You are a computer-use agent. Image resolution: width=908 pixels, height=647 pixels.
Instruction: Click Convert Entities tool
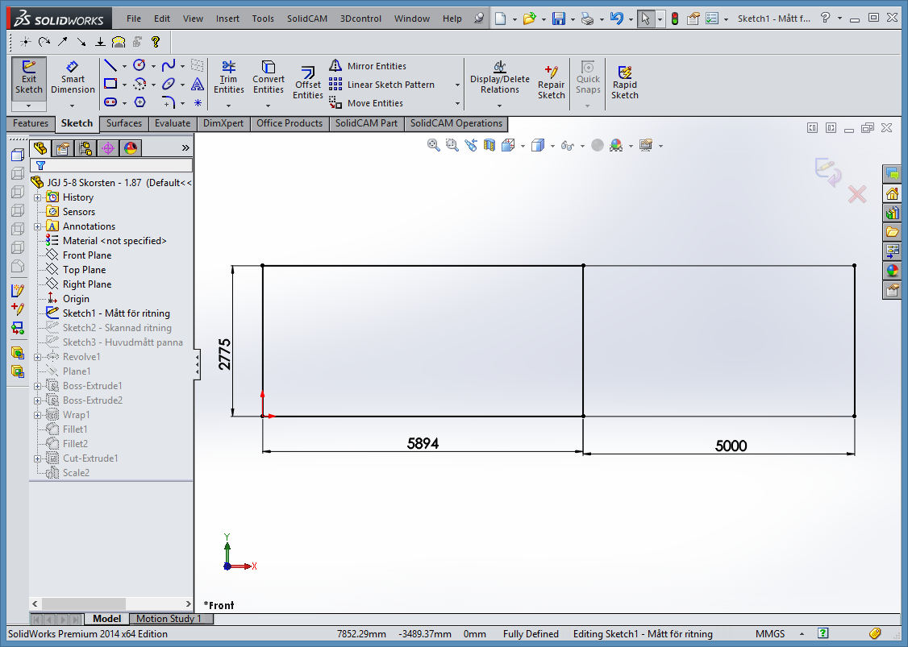[x=268, y=77]
